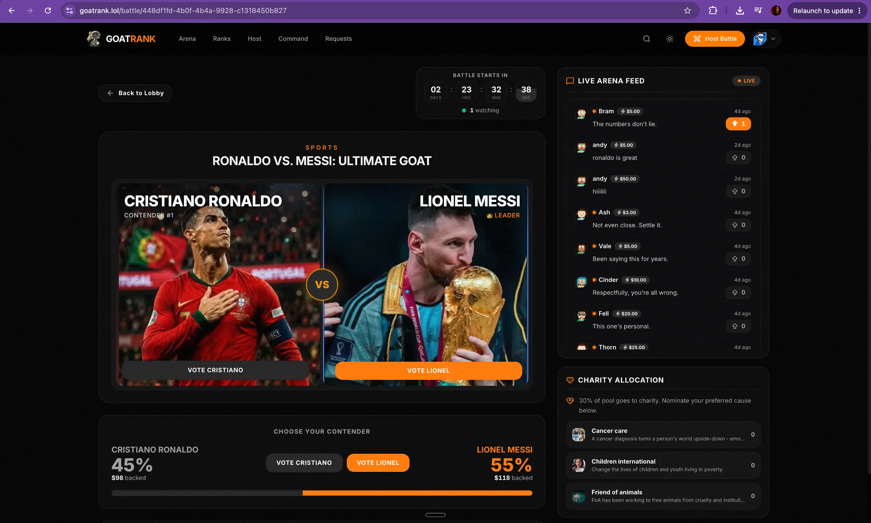Open the search magnifier icon
This screenshot has height=523, width=871.
tap(646, 39)
